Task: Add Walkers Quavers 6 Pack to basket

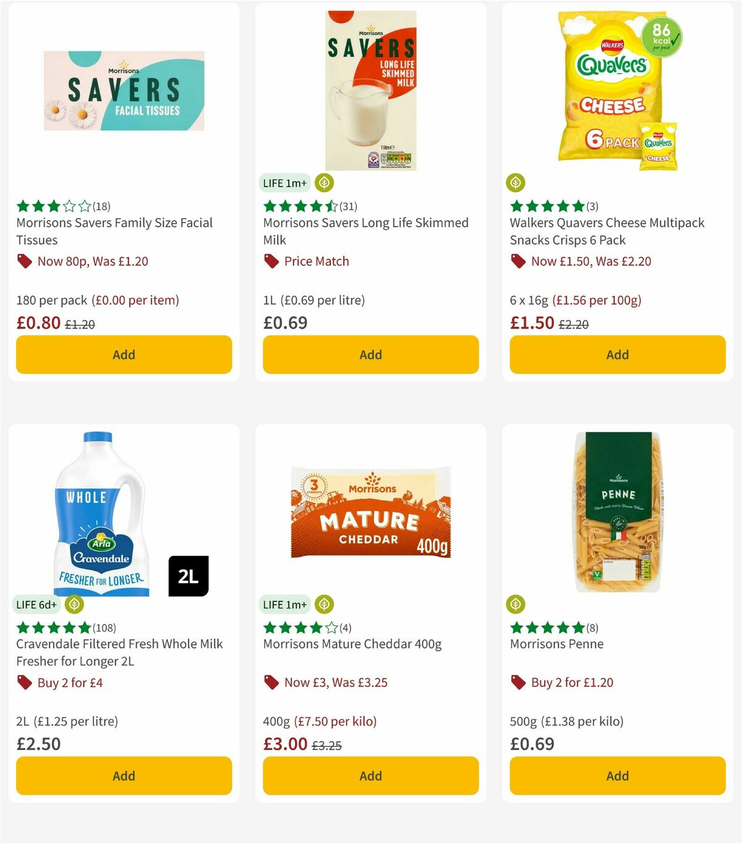Action: tap(616, 355)
